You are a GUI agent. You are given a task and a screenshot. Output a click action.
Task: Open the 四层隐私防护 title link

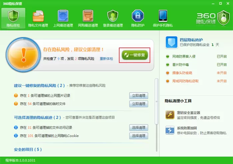(191, 40)
